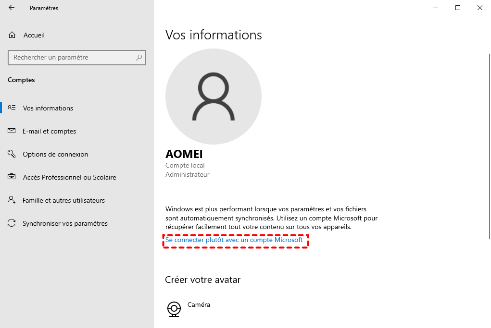Maximize the Paramètres window
Image resolution: width=491 pixels, height=328 pixels.
[458, 8]
